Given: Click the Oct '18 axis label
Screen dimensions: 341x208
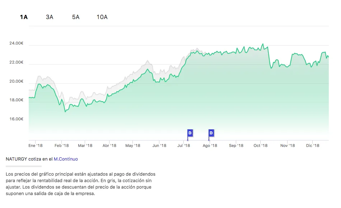Looking at the screenshot, I should pyautogui.click(x=261, y=145).
